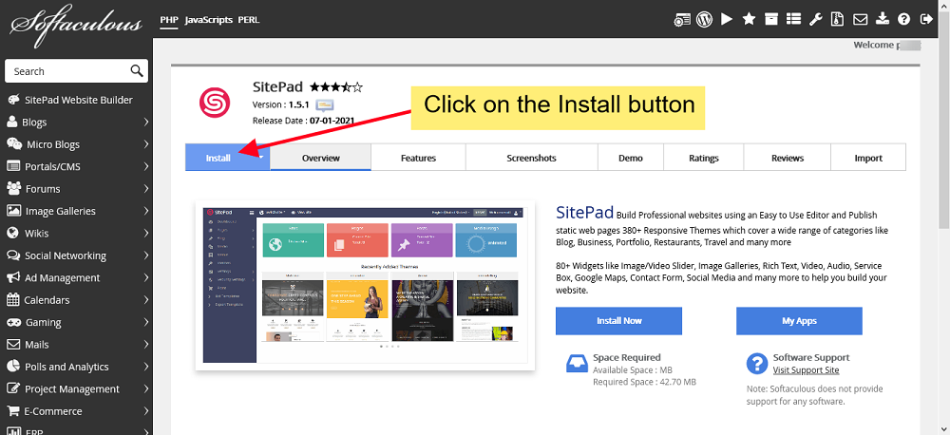Open the WordPress manager icon

click(704, 19)
